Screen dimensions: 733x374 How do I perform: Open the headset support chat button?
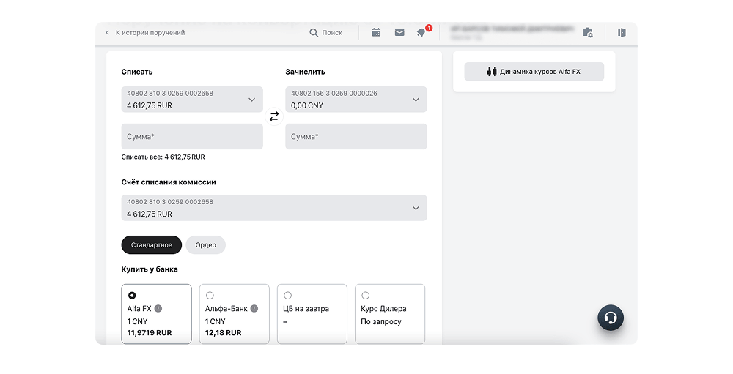(611, 318)
